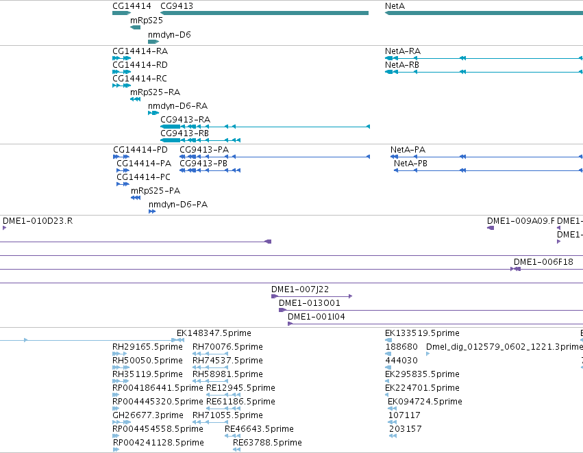This screenshot has height=453, width=583.
Task: Select the RP004241128.5prime EST label
Action: [x=158, y=443]
